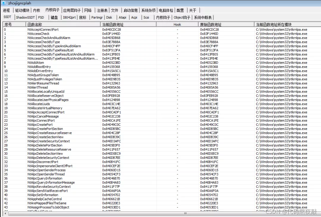Viewport: 321px width, 217px height.
Task: Switch to the ShadowSSDT sub-tab
Action: click(25, 17)
